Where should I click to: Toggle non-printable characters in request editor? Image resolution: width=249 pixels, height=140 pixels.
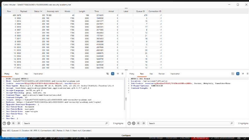click(x=107, y=74)
